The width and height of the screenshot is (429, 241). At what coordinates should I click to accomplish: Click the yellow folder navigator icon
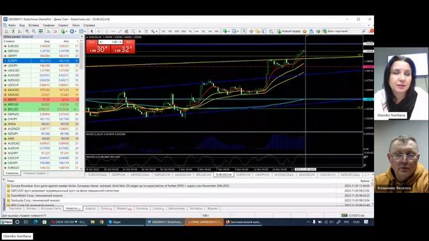click(258, 31)
